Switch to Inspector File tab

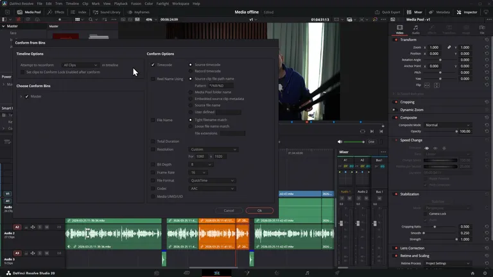click(x=481, y=29)
